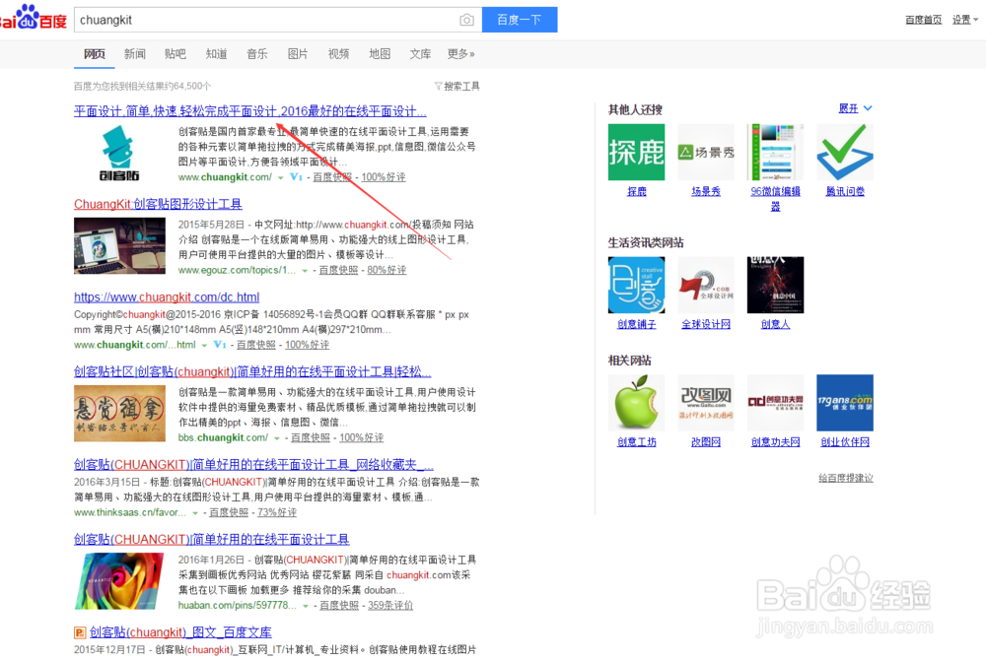Open 73%好评 rating link

[x=277, y=512]
